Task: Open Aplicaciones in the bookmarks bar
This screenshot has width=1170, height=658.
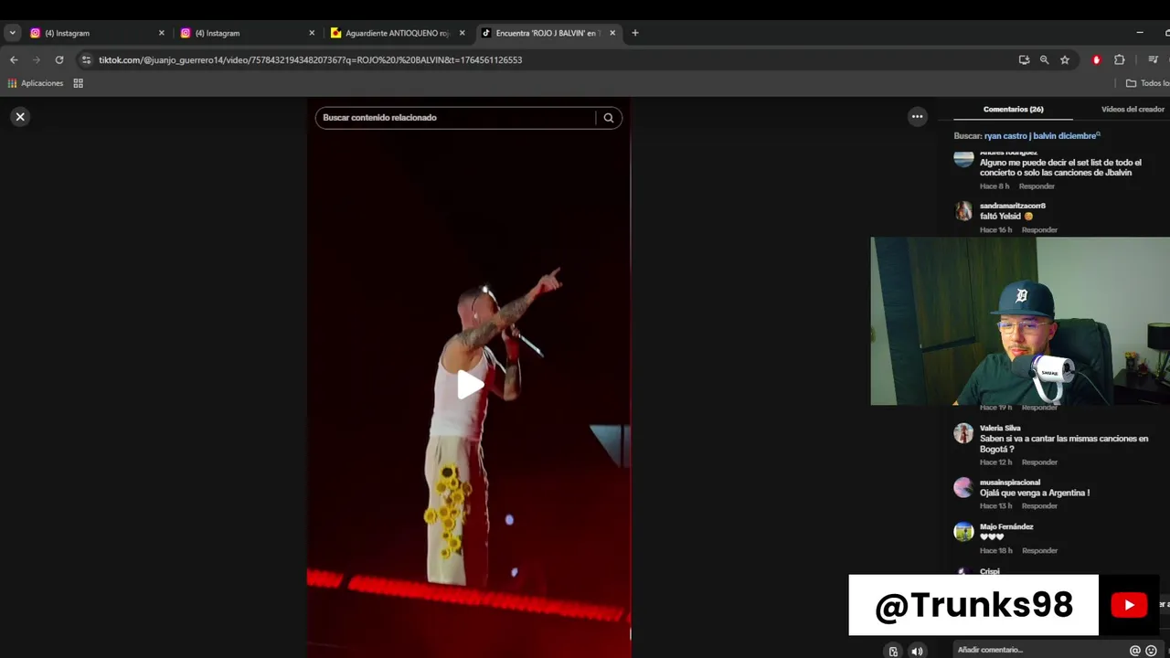Action: coord(36,83)
